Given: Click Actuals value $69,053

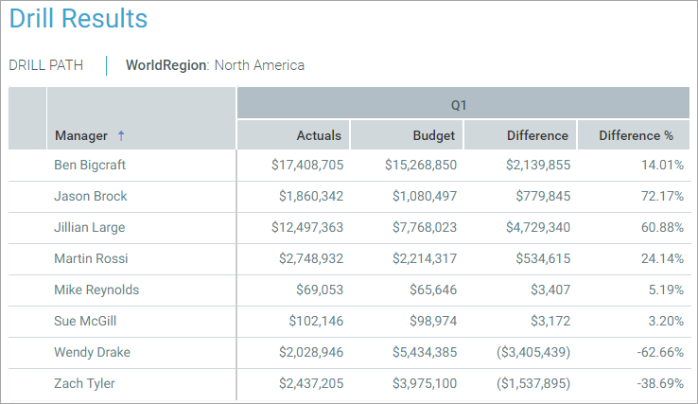Looking at the screenshot, I should [320, 290].
